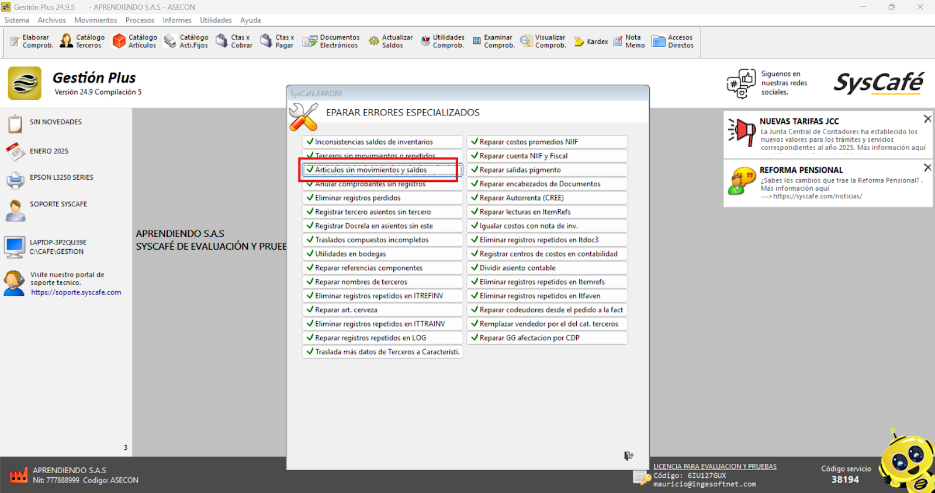Open the Informes menu
This screenshot has width=935, height=493.
click(177, 20)
